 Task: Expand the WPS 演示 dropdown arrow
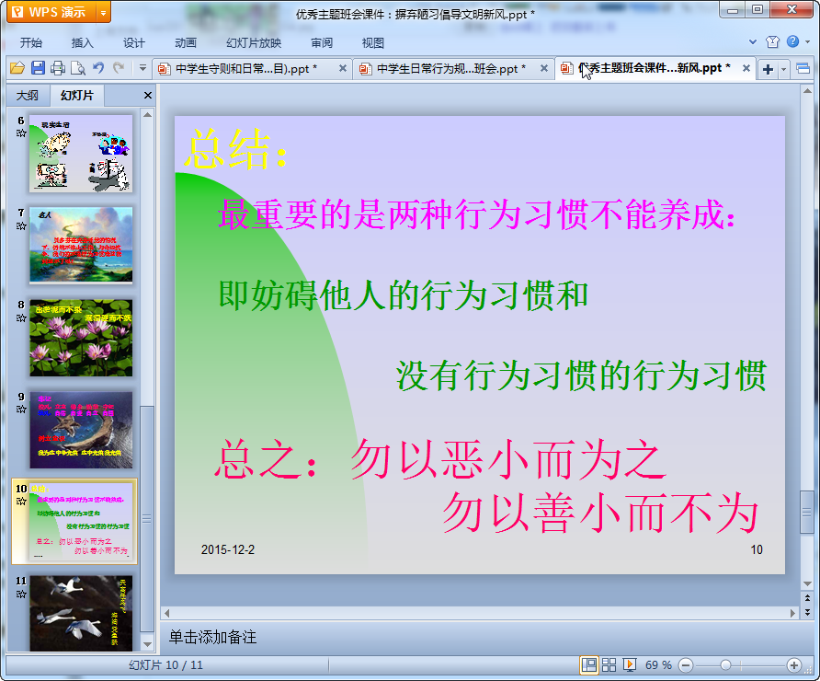[104, 13]
